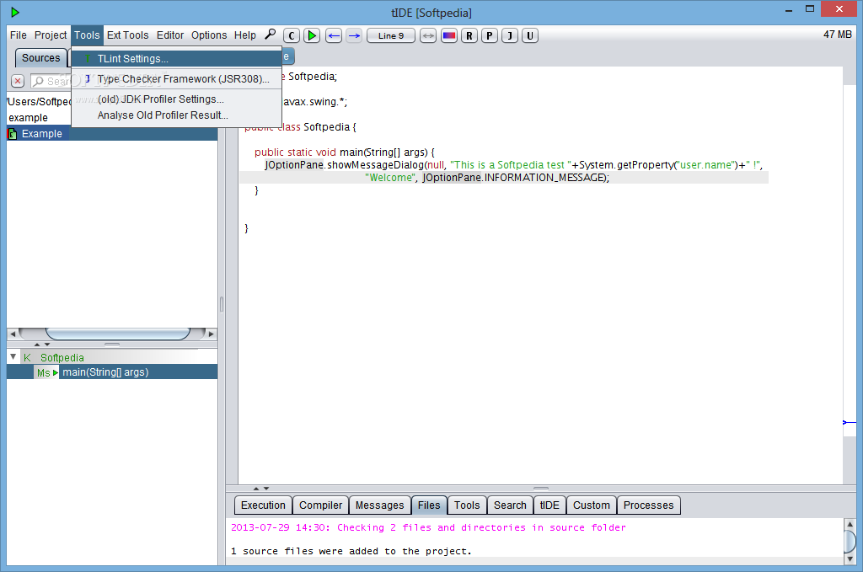Switch to the Execution tab
863x572 pixels.
(263, 505)
